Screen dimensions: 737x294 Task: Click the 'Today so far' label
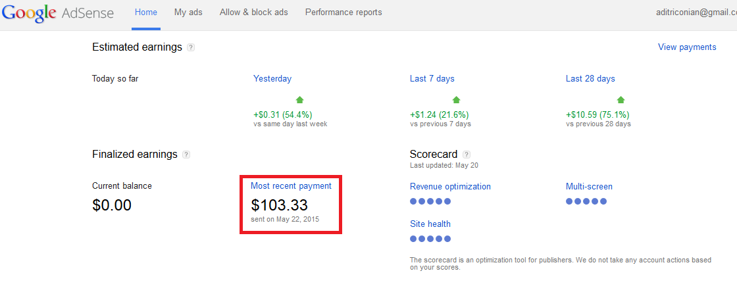click(x=115, y=78)
